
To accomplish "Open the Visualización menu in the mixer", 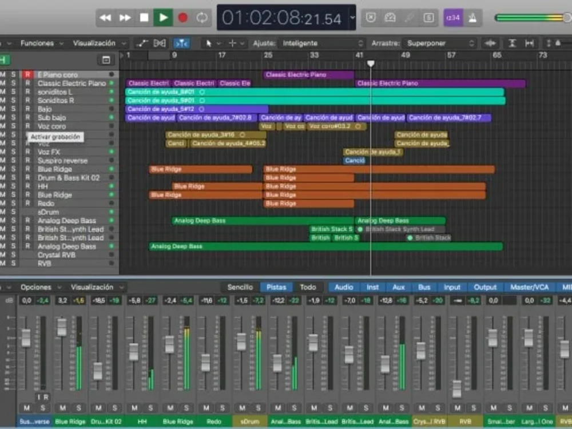I will pyautogui.click(x=97, y=288).
